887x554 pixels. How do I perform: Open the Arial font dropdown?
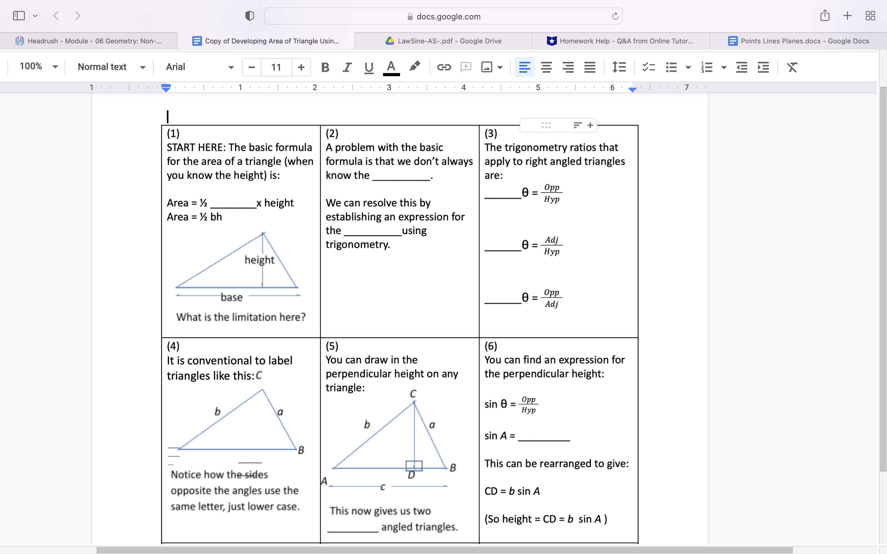[199, 67]
